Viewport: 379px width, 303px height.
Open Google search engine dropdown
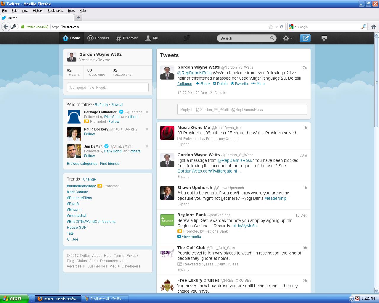(292, 27)
